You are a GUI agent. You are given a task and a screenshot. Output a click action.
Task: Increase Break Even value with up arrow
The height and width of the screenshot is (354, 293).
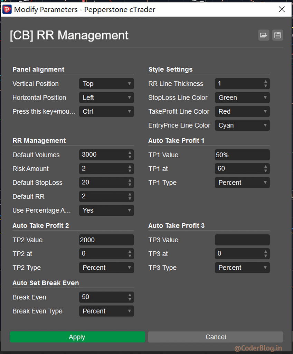[x=130, y=295]
